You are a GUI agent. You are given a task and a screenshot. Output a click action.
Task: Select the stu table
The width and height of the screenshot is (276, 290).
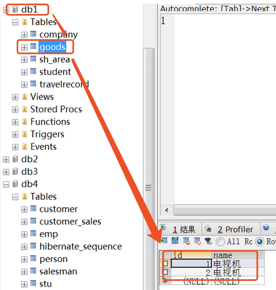46,284
